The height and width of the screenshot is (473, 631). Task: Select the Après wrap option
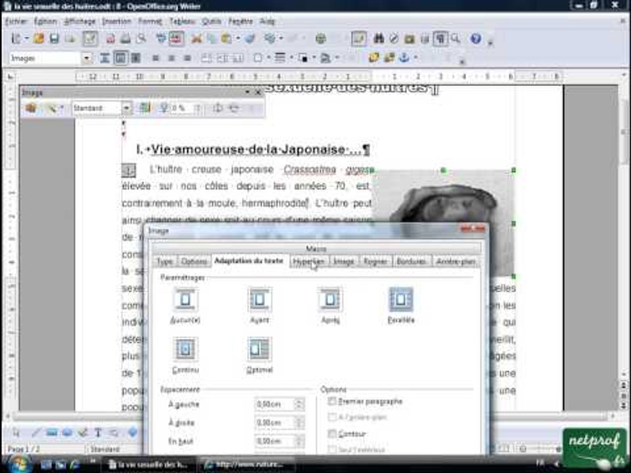(x=331, y=305)
